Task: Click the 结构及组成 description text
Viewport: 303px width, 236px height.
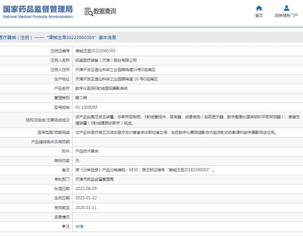Action: click(188, 120)
